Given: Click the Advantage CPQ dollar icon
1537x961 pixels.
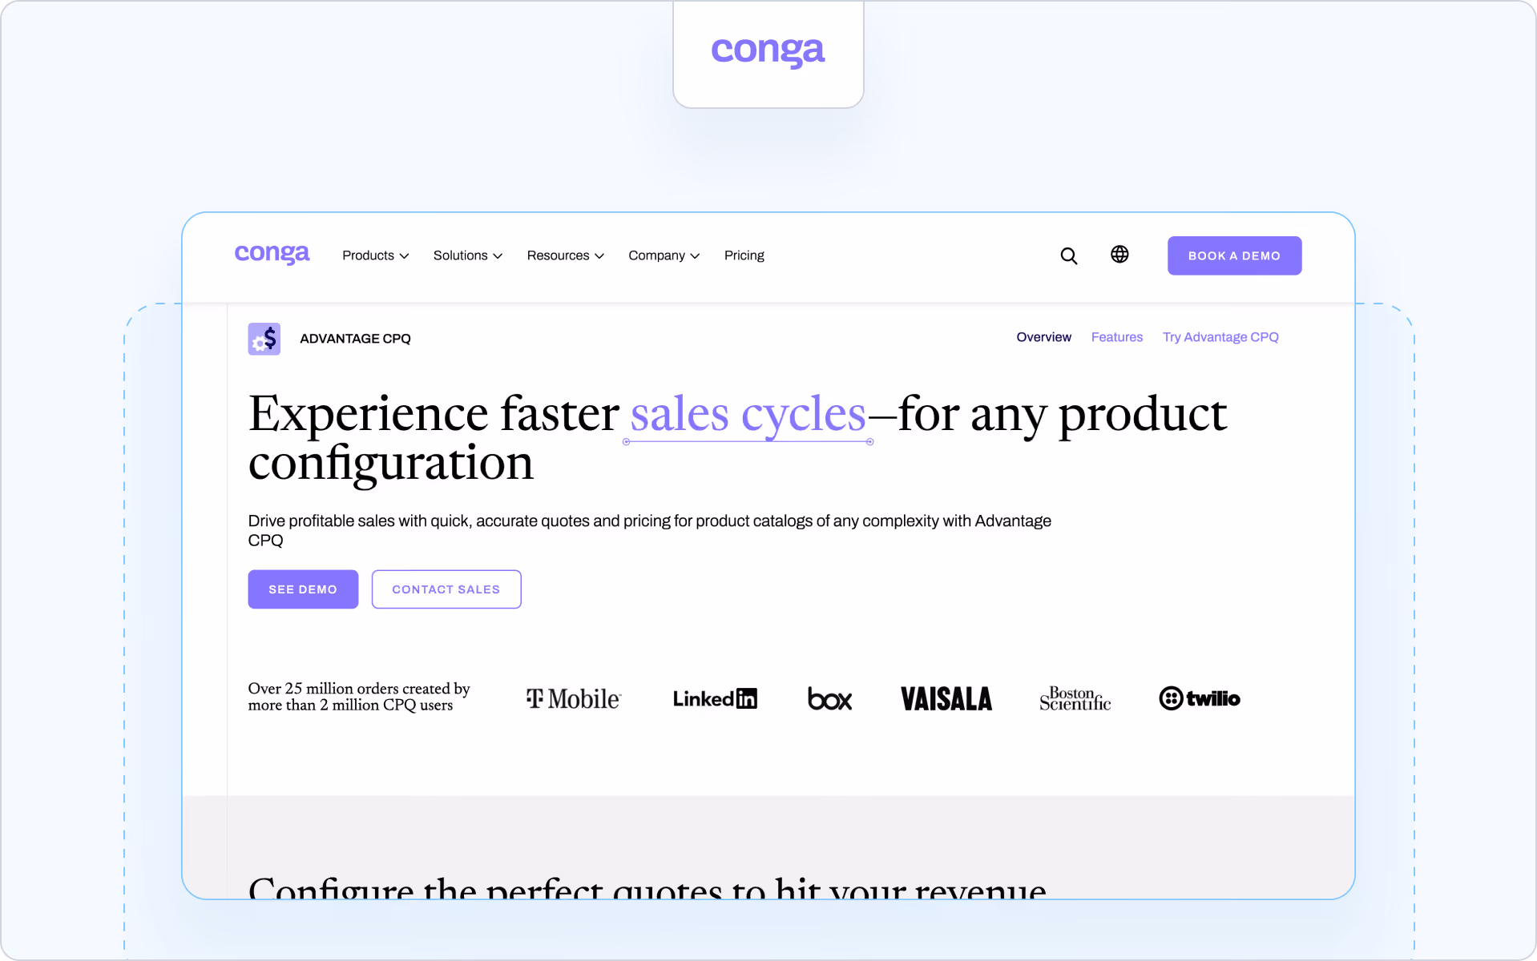Looking at the screenshot, I should click(264, 339).
